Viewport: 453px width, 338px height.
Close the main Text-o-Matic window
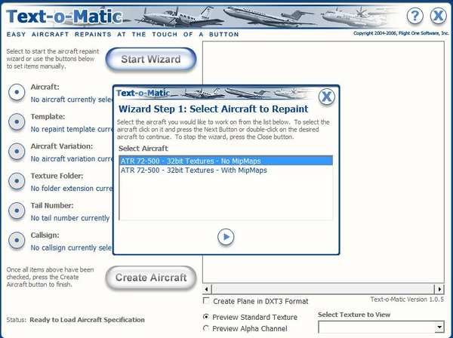438,16
